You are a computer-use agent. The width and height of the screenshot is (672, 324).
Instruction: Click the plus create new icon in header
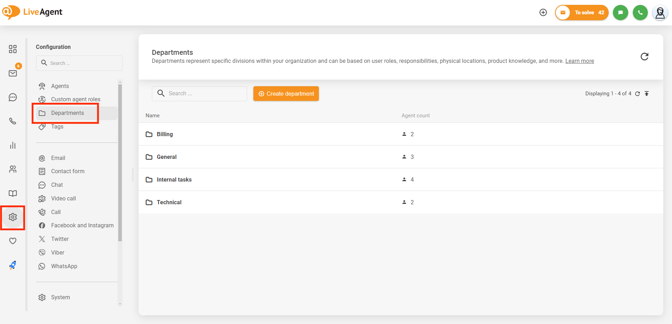(x=543, y=13)
